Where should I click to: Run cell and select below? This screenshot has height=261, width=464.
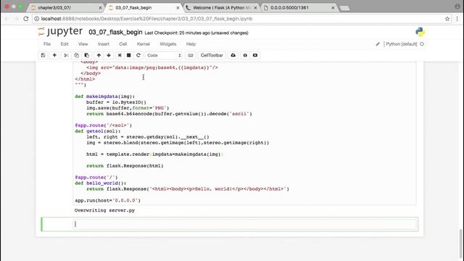(x=120, y=55)
